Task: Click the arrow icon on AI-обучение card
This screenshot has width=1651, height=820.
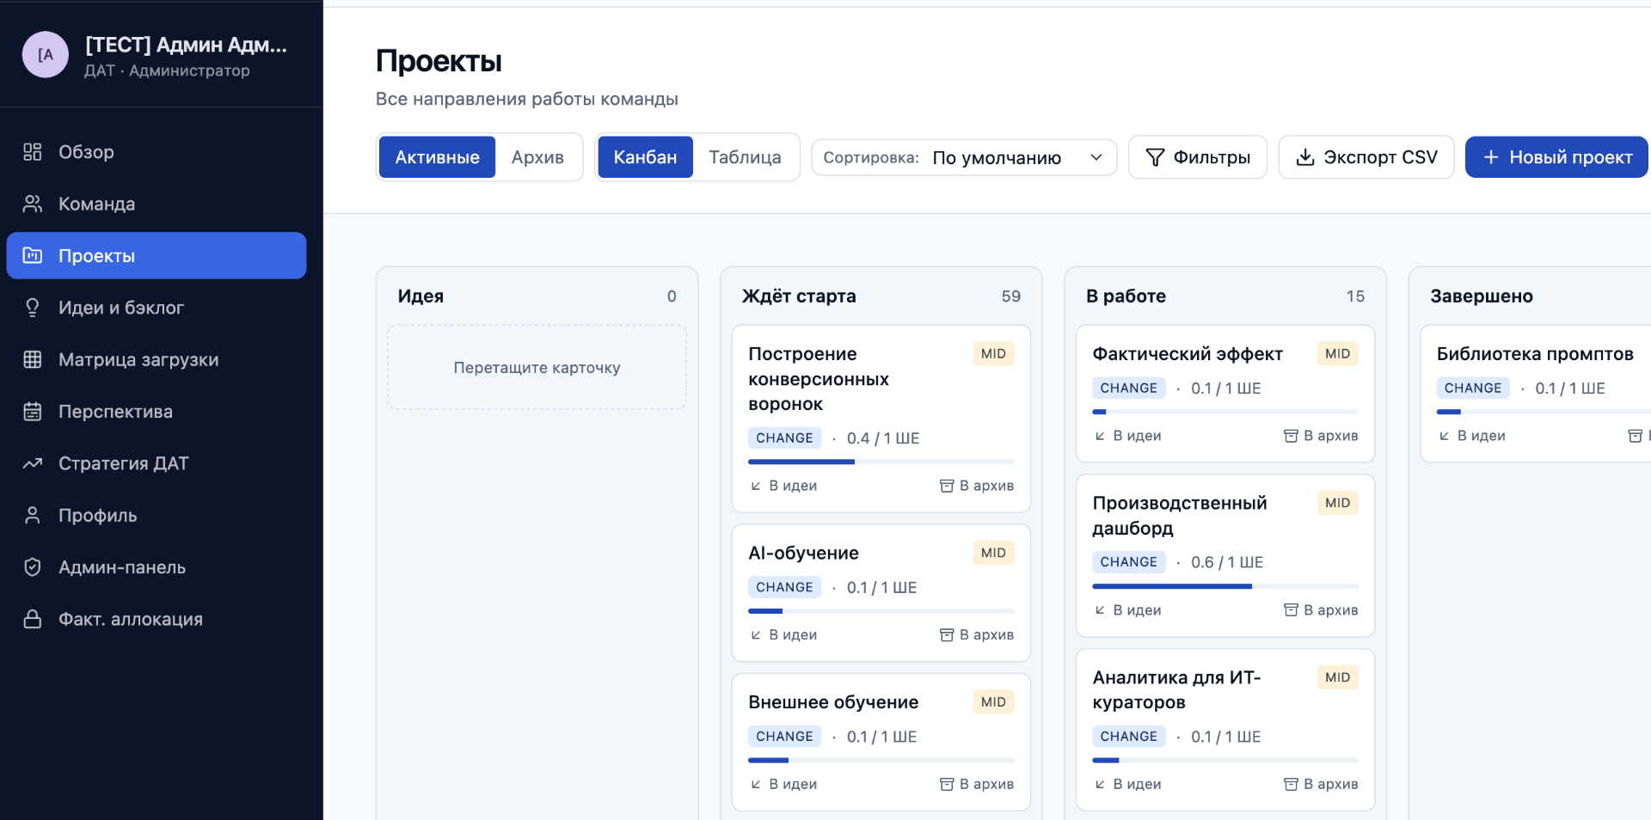Action: point(756,635)
